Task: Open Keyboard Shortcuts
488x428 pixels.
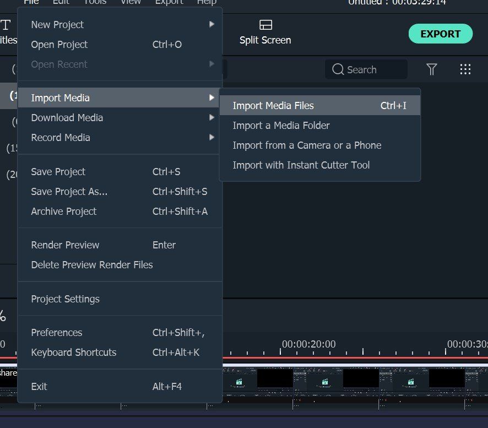Action: 120,353
